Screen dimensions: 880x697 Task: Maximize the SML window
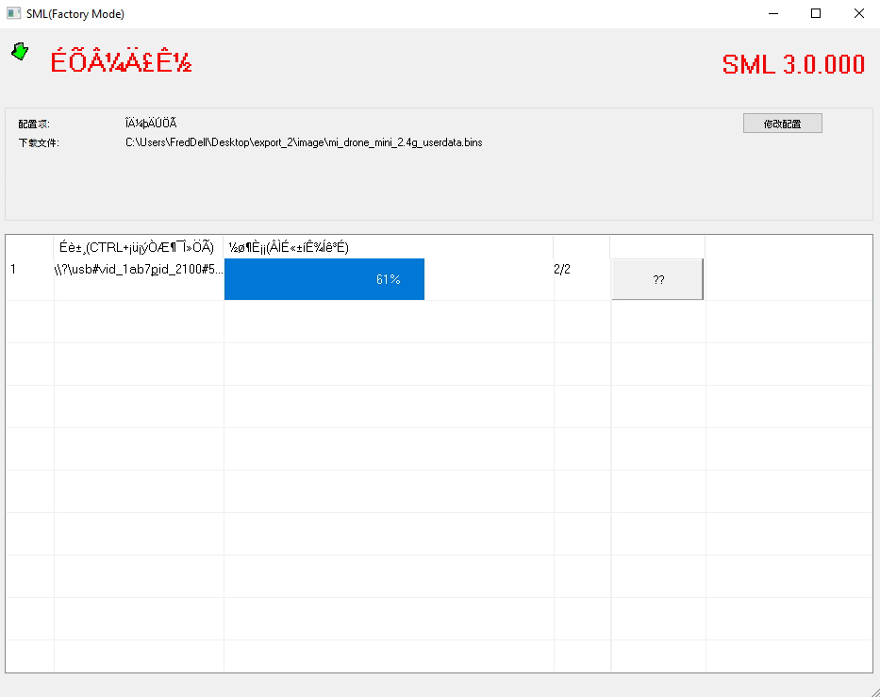tap(816, 13)
